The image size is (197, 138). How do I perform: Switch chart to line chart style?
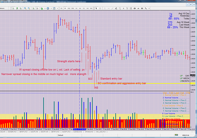tap(21, 8)
